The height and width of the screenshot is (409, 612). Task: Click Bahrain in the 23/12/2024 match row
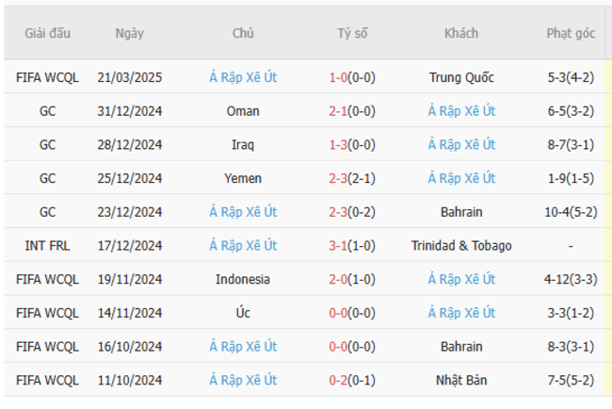(461, 212)
